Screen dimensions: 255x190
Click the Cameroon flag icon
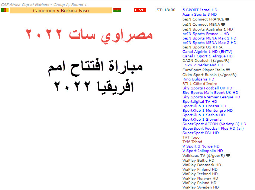[x=5, y=10]
